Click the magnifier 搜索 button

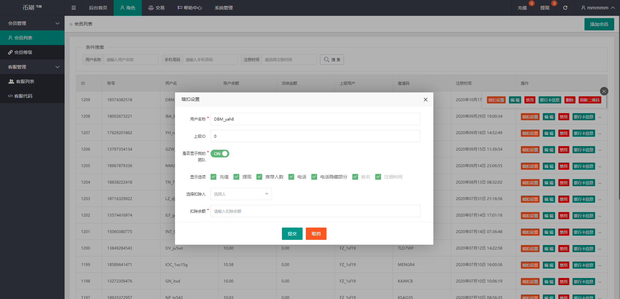332,59
